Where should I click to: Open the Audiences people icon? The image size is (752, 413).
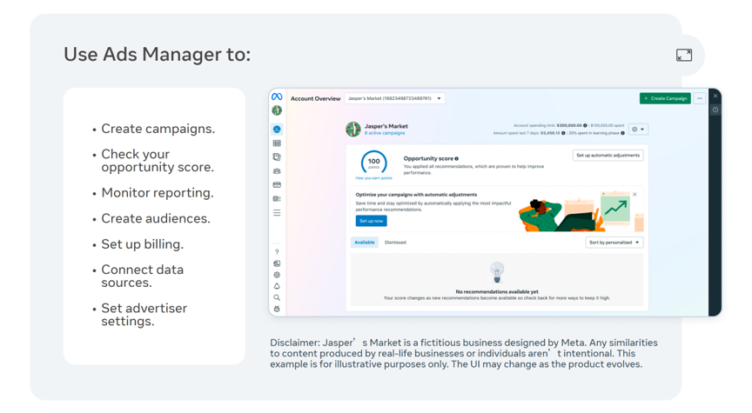277,171
